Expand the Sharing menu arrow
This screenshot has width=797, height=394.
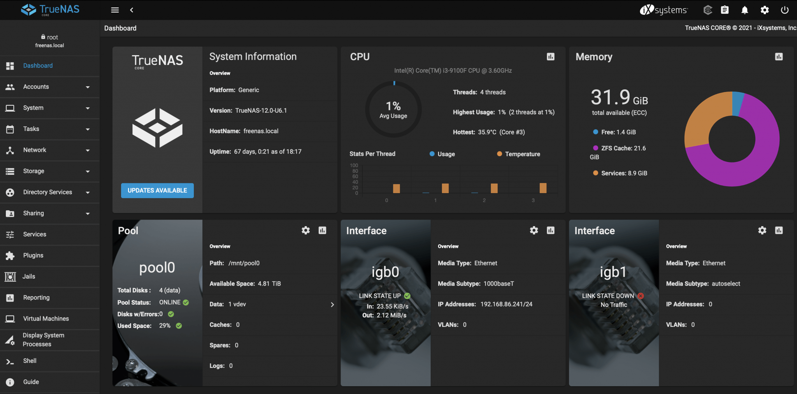tap(88, 213)
